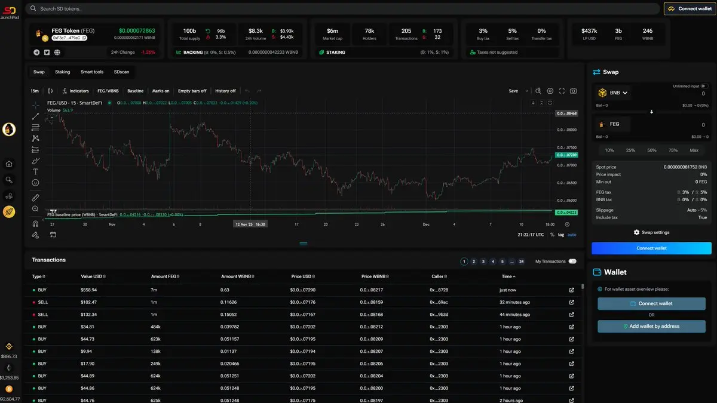Open the go-to-date calendar icon
Screen dimensions: 717x403
(x=53, y=235)
